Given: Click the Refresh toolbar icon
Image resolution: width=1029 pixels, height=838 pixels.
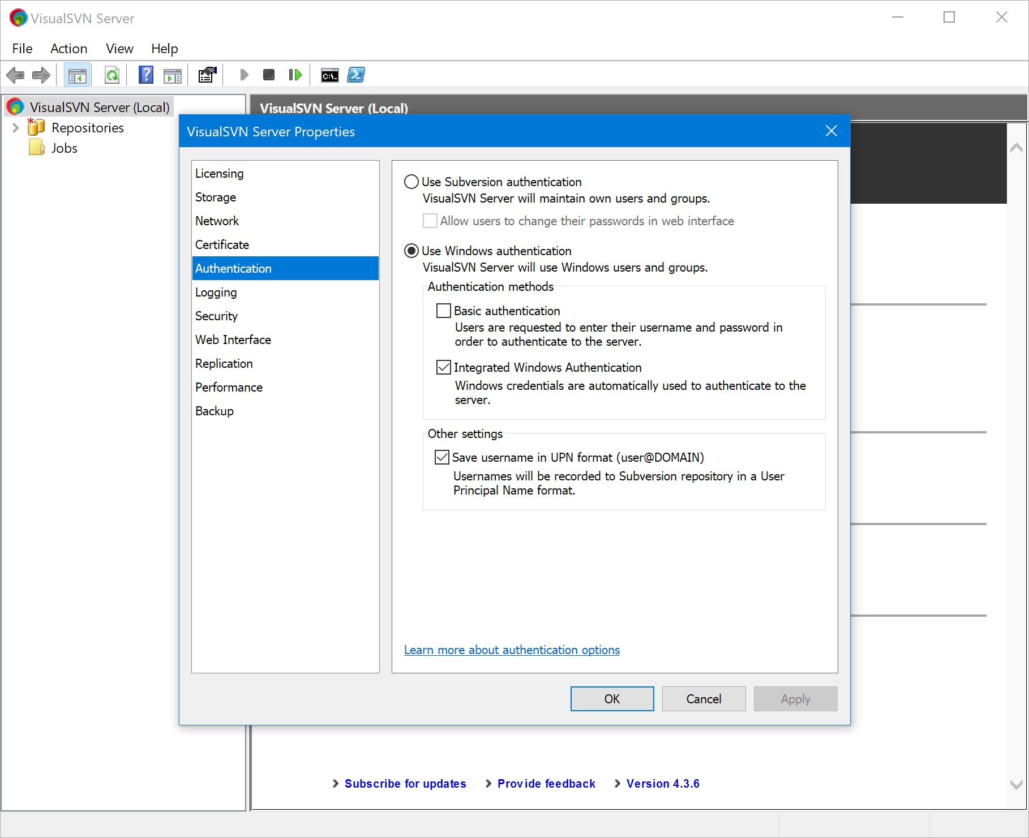Looking at the screenshot, I should tap(112, 75).
